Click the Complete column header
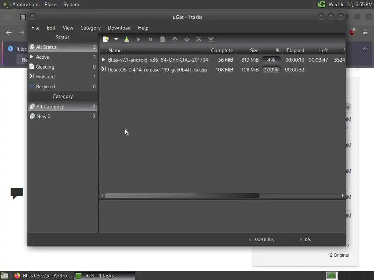The width and height of the screenshot is (374, 280). pos(222,50)
